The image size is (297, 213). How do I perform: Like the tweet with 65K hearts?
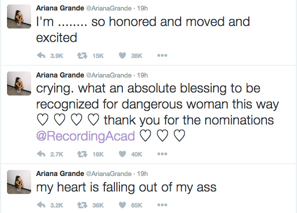pos(122,205)
